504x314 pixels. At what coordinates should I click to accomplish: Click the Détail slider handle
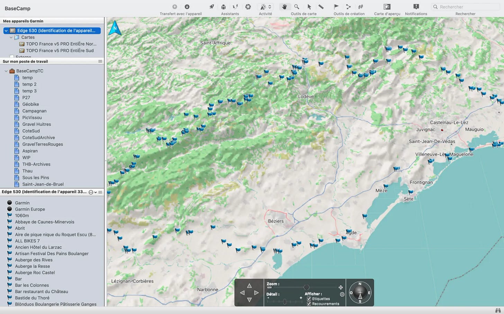tap(285, 302)
